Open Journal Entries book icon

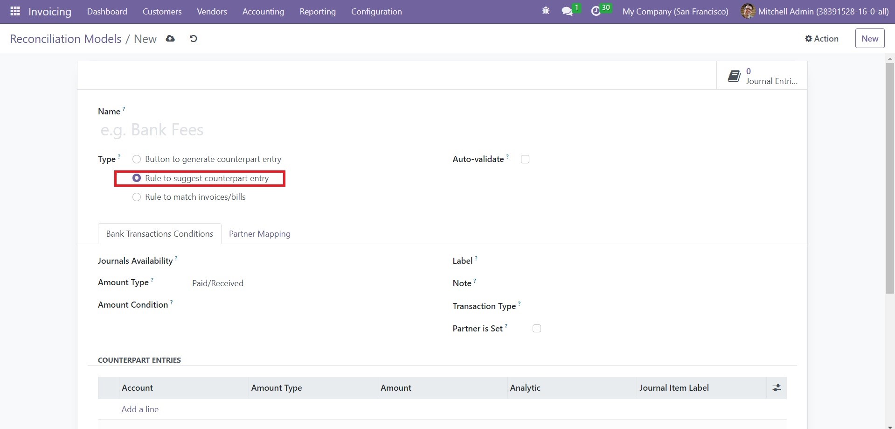point(734,76)
